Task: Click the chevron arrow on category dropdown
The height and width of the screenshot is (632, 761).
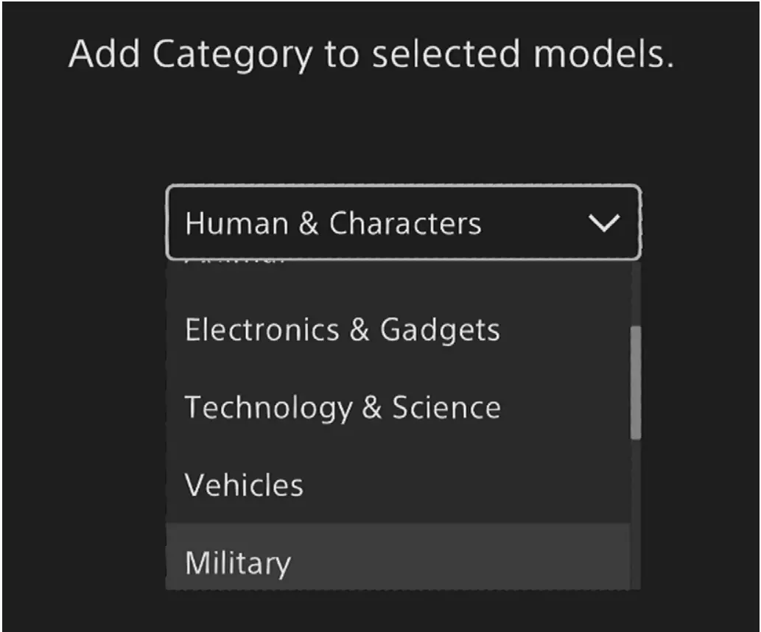Action: click(603, 223)
